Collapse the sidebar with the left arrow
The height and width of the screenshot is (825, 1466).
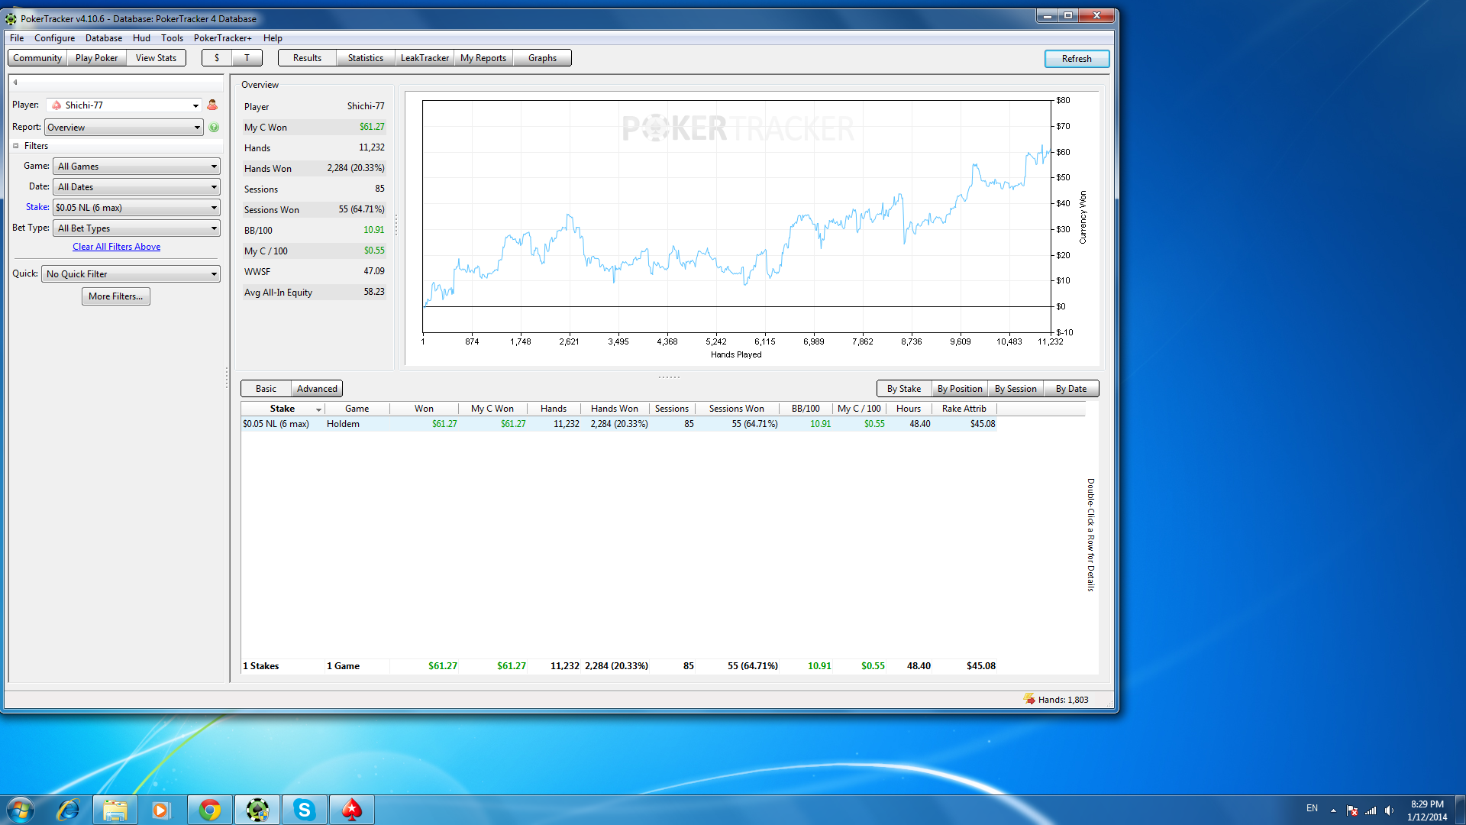15,82
